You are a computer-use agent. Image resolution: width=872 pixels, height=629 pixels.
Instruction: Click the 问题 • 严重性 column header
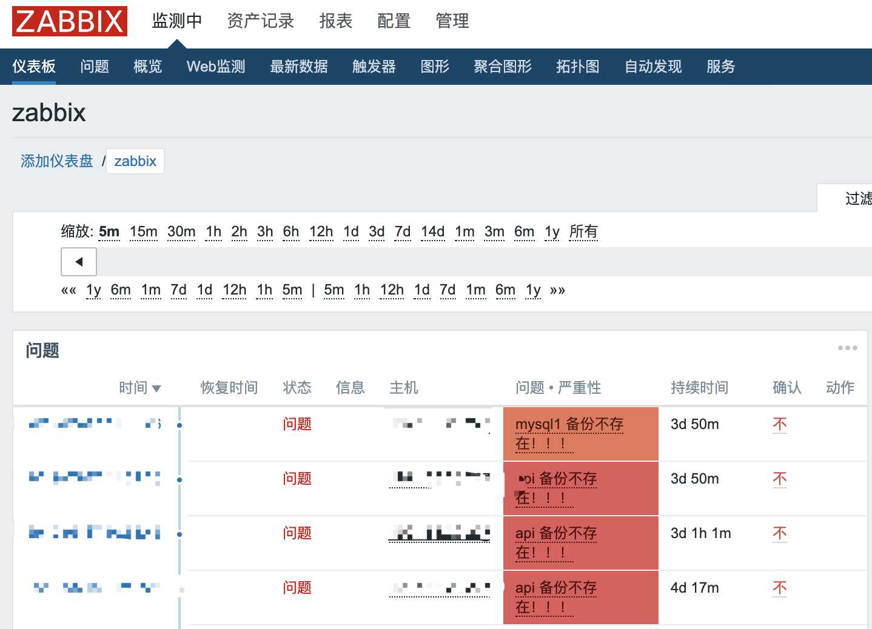tap(558, 388)
